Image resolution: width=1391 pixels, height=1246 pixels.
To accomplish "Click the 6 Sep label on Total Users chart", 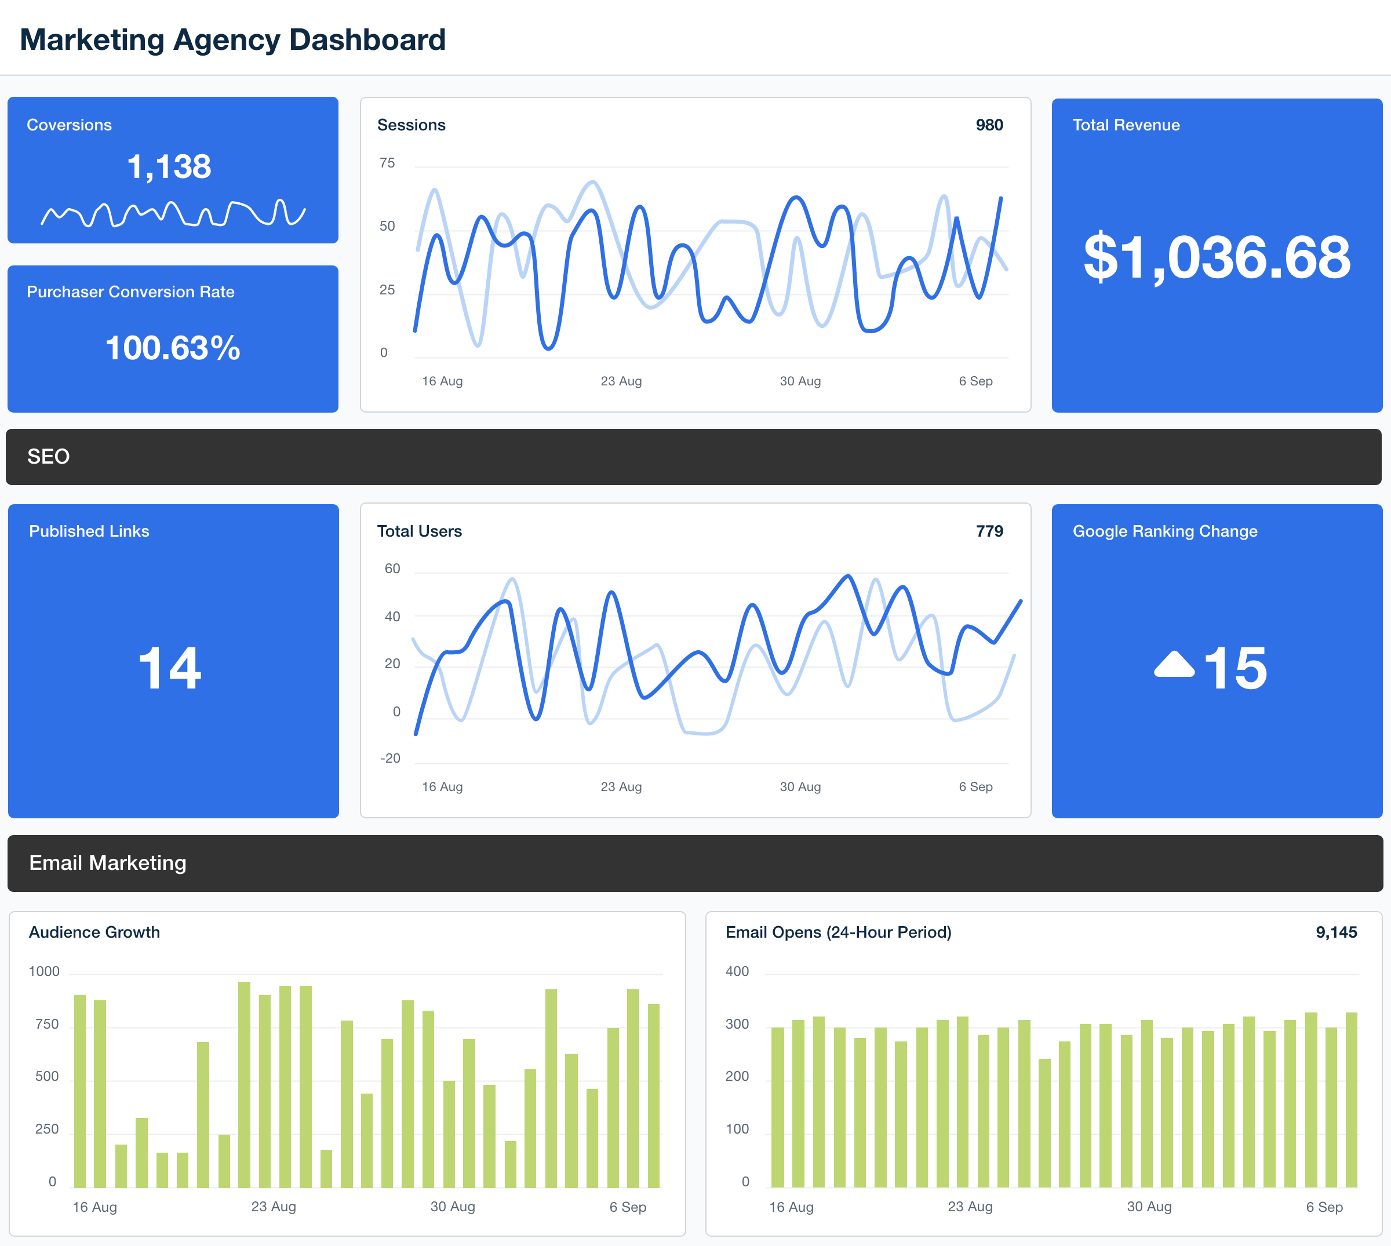I will coord(975,786).
